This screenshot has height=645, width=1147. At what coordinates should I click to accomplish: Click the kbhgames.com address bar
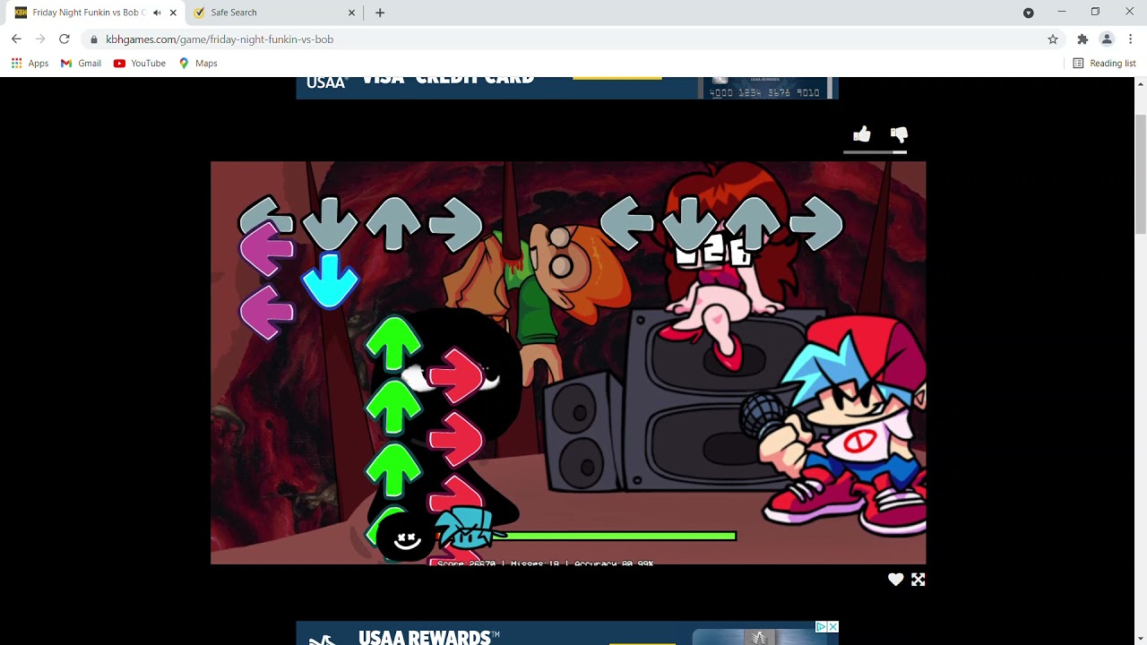click(573, 39)
